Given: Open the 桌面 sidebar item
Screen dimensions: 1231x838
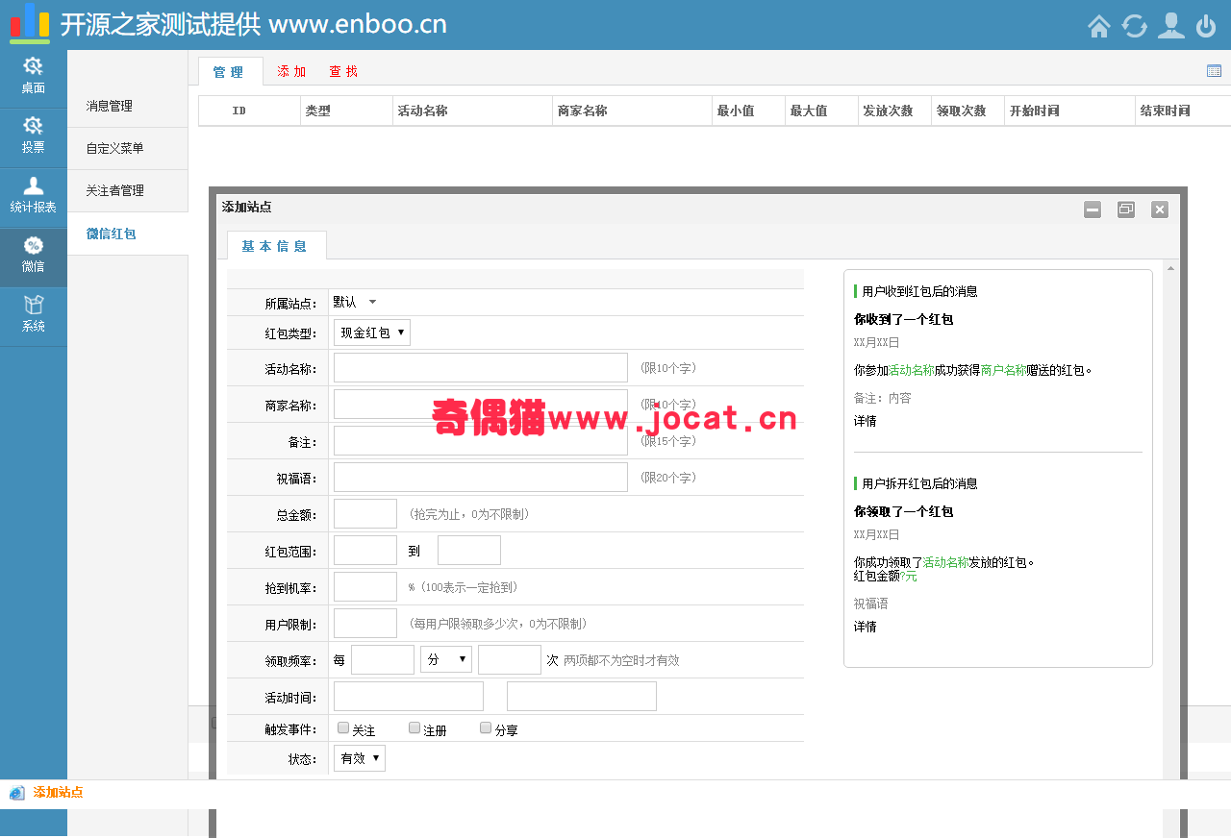Looking at the screenshot, I should [x=34, y=75].
